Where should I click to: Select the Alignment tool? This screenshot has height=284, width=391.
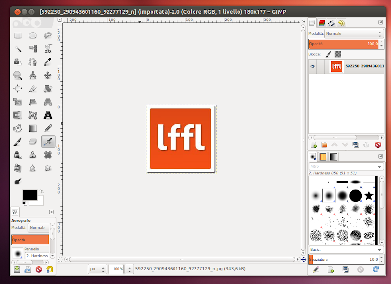[x=18, y=88]
